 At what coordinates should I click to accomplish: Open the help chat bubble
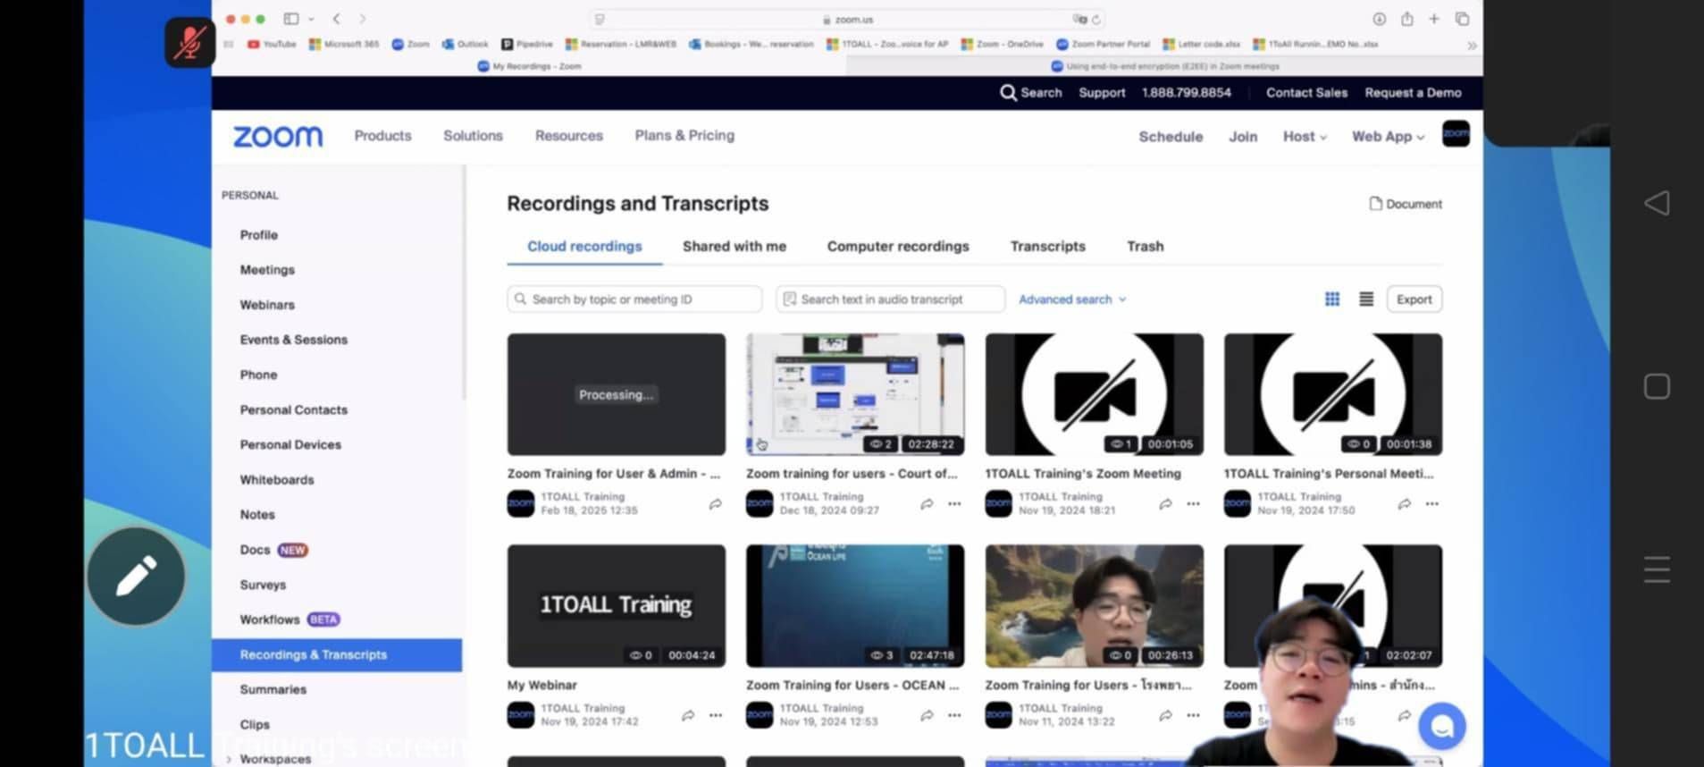[x=1441, y=727]
